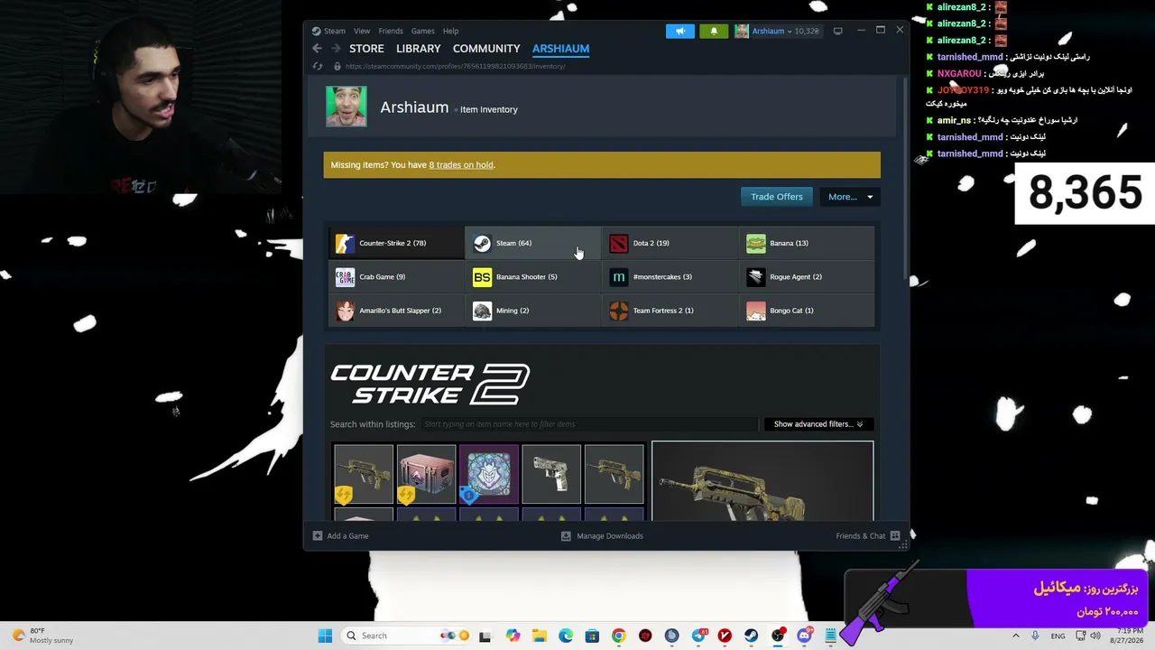This screenshot has width=1155, height=650.
Task: Go to the ARSHIAUM profile section
Action: click(x=560, y=49)
